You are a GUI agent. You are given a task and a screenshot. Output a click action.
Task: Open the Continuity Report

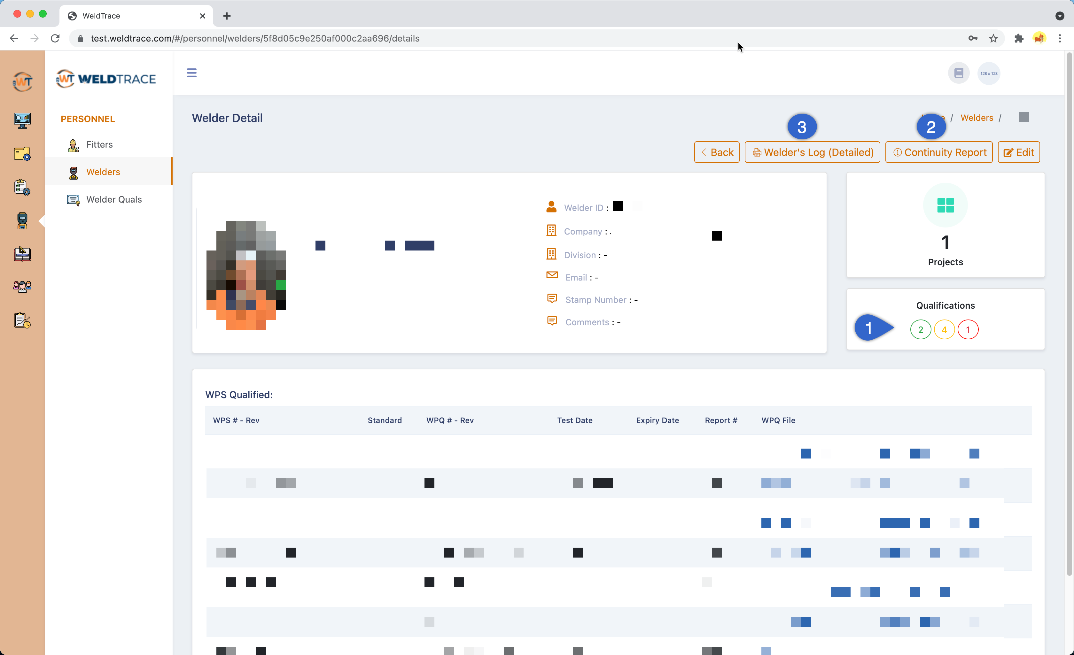[939, 152]
